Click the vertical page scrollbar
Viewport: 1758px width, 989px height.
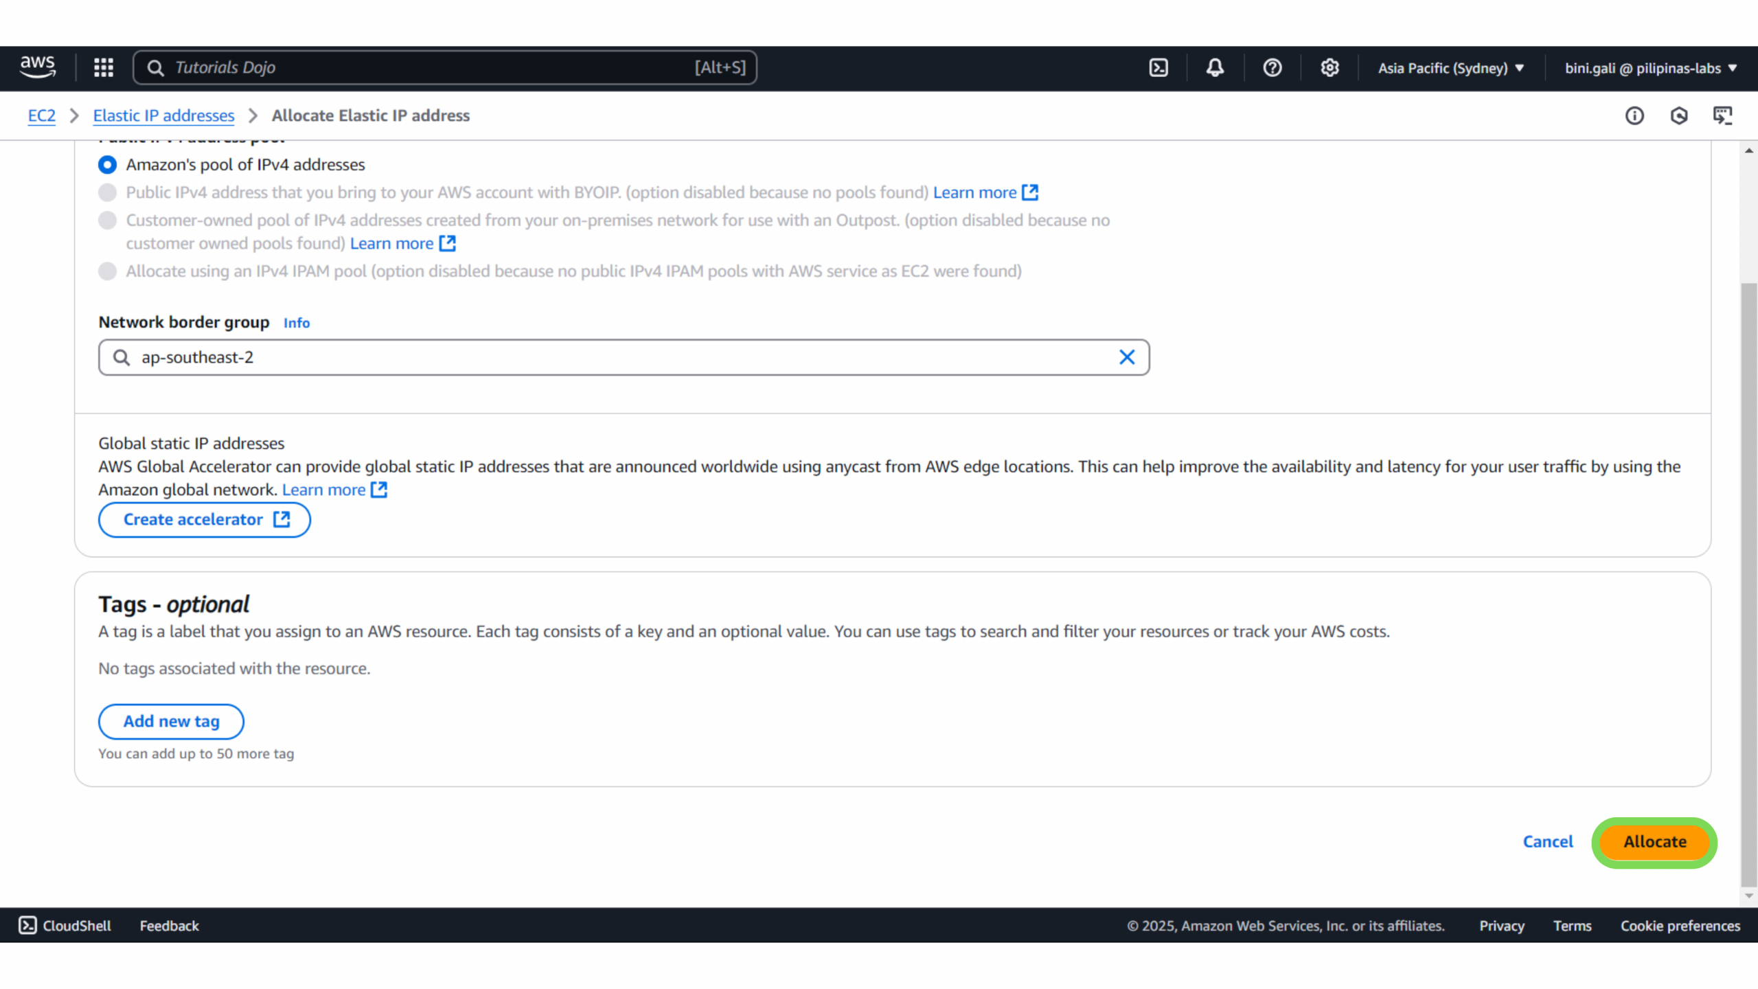click(1748, 584)
